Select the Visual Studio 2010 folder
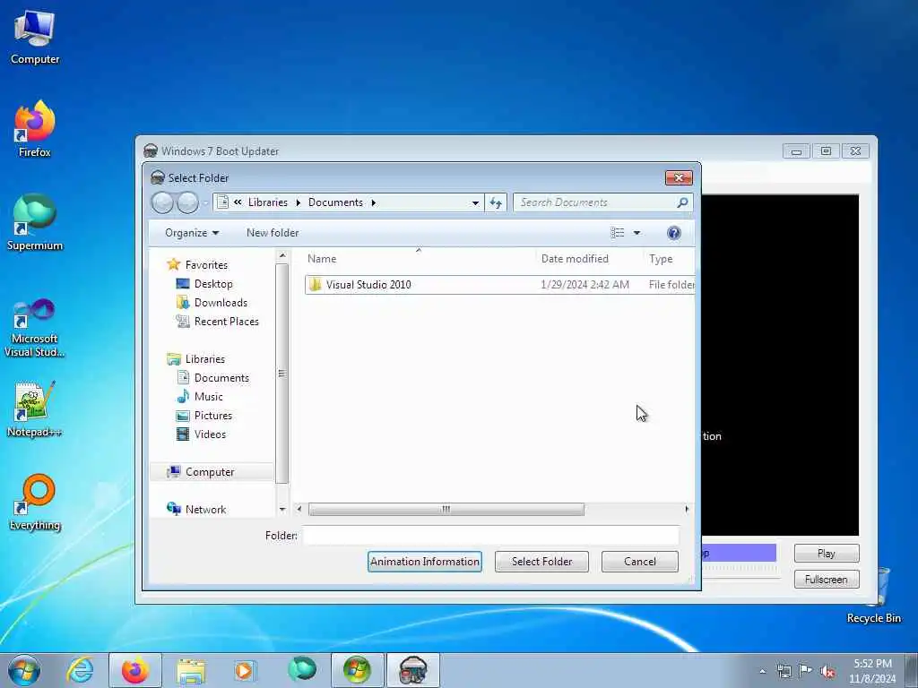 point(499,285)
